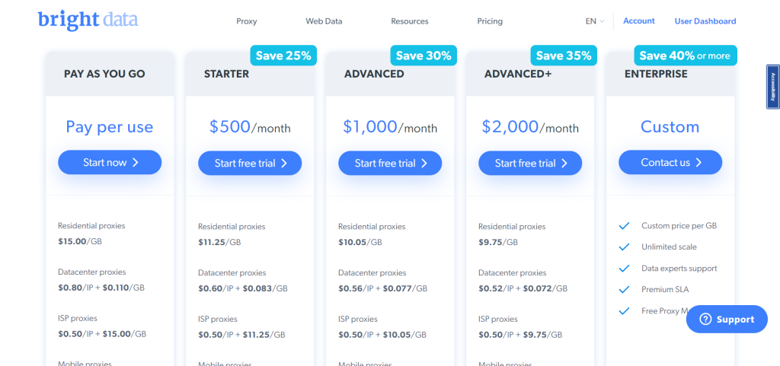Open the Accessibility side tab

coord(772,87)
